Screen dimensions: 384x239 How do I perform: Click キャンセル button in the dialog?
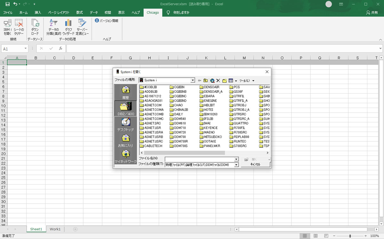pyautogui.click(x=255, y=165)
